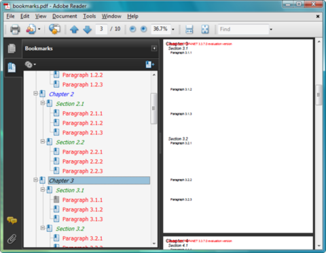
Task: Select the fit full page icon
Action: coord(205,29)
